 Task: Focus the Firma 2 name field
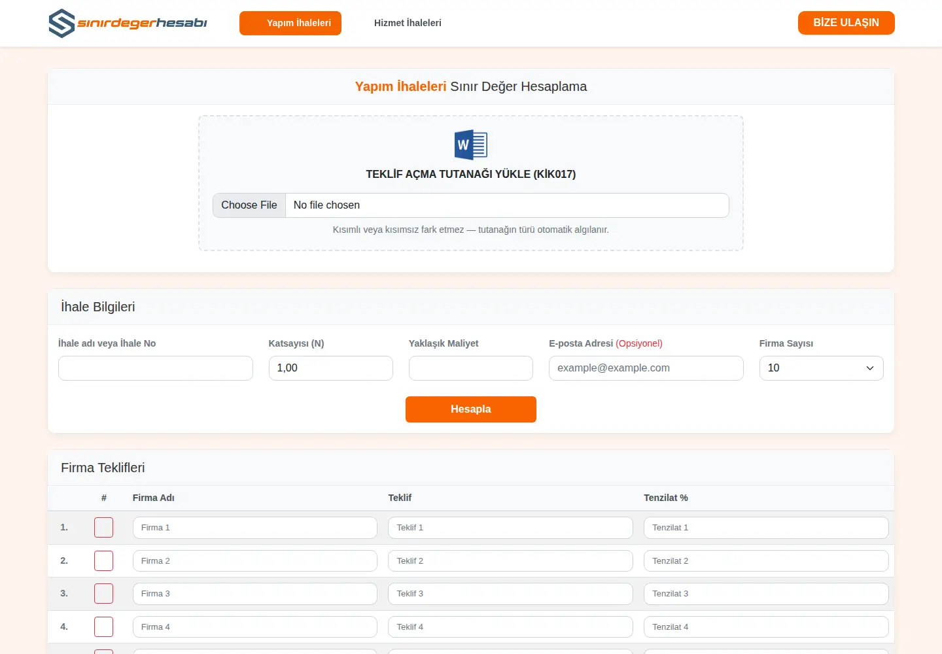pyautogui.click(x=255, y=561)
